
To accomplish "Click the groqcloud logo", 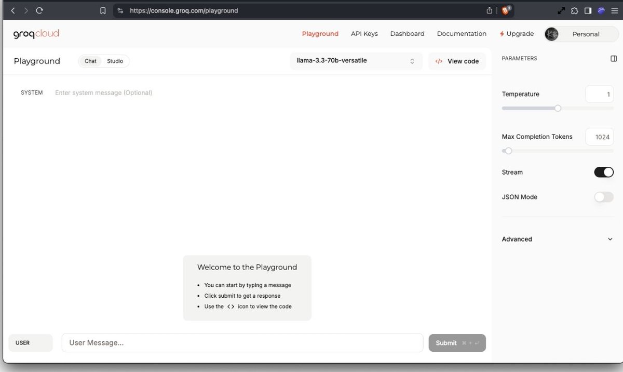I will [x=35, y=33].
